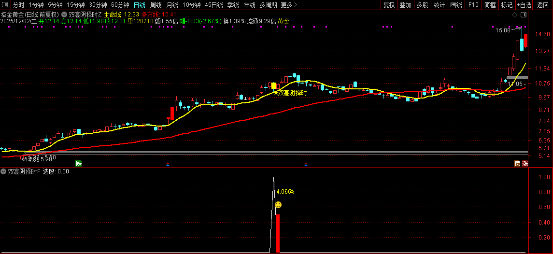Click the 幅-0.33(-2.67%) change value
The height and width of the screenshot is (254, 553).
[200, 21]
